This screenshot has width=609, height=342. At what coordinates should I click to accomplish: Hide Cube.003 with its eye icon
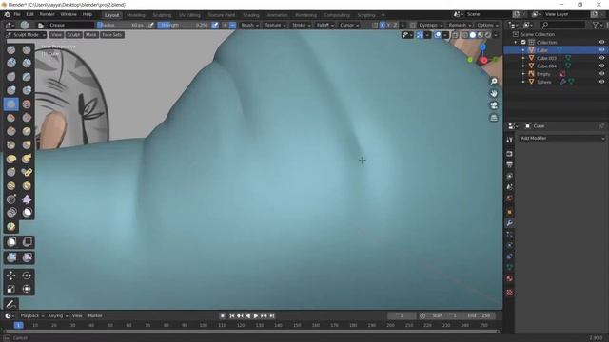pos(601,58)
